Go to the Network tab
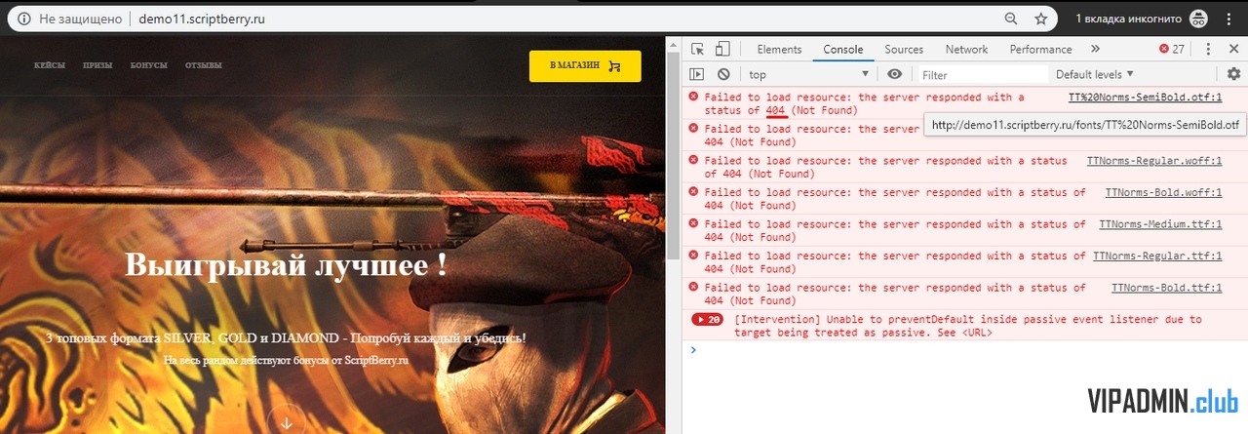Image resolution: width=1248 pixels, height=434 pixels. [x=966, y=49]
